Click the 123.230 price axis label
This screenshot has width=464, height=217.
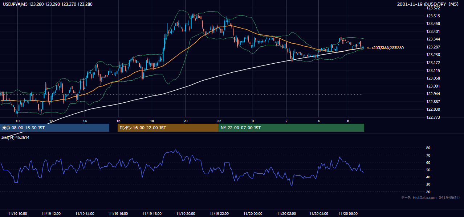click(434, 55)
